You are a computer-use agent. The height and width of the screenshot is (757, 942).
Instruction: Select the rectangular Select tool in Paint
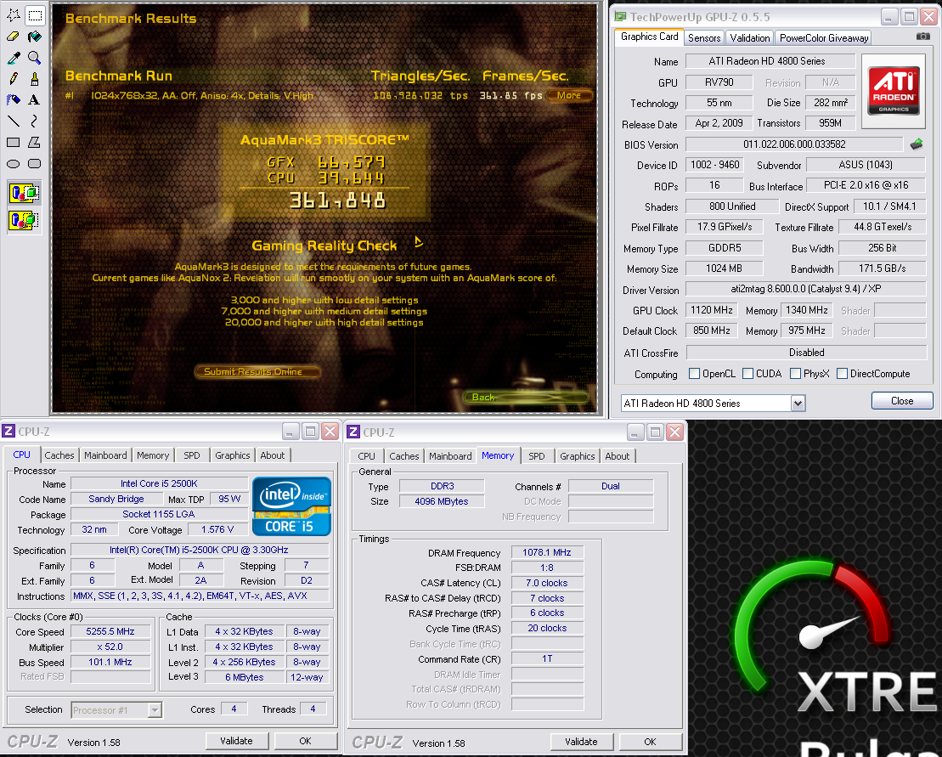coord(35,15)
